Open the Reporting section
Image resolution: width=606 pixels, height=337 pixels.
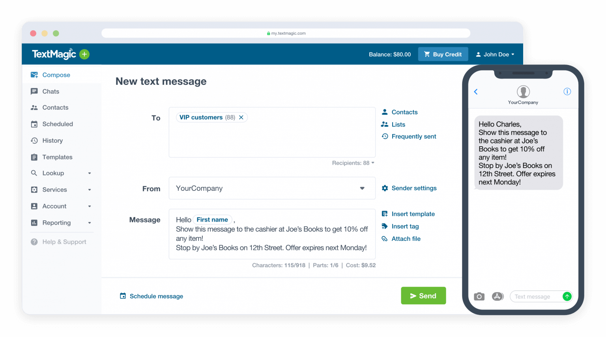[56, 223]
